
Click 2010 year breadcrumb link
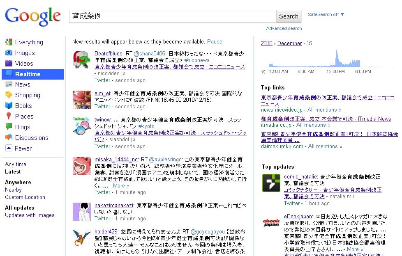coord(266,43)
